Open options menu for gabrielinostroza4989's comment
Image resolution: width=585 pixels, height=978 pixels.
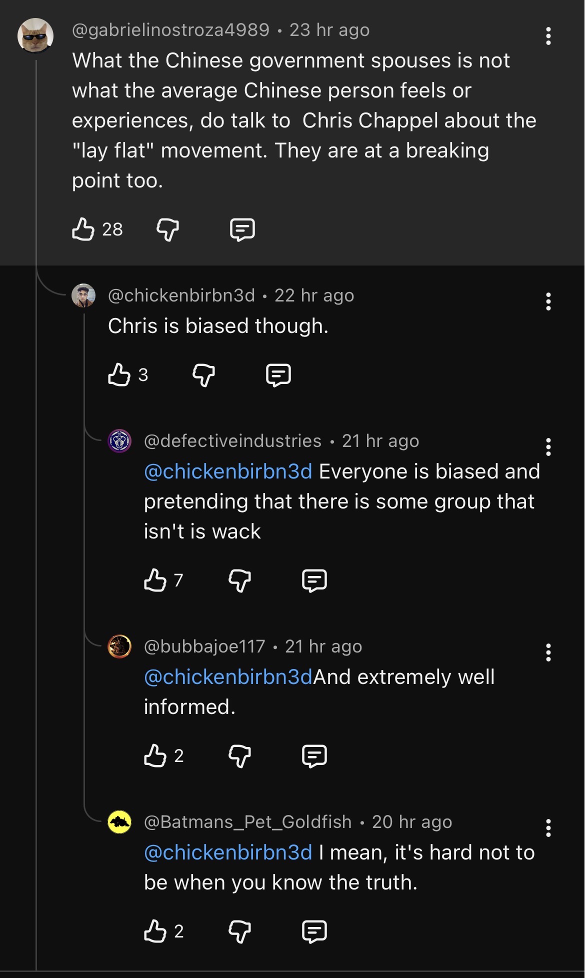(x=548, y=36)
